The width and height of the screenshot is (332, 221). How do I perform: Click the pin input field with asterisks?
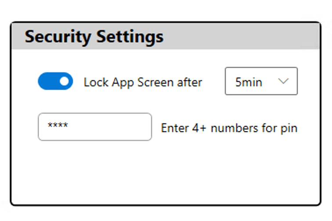(x=95, y=127)
